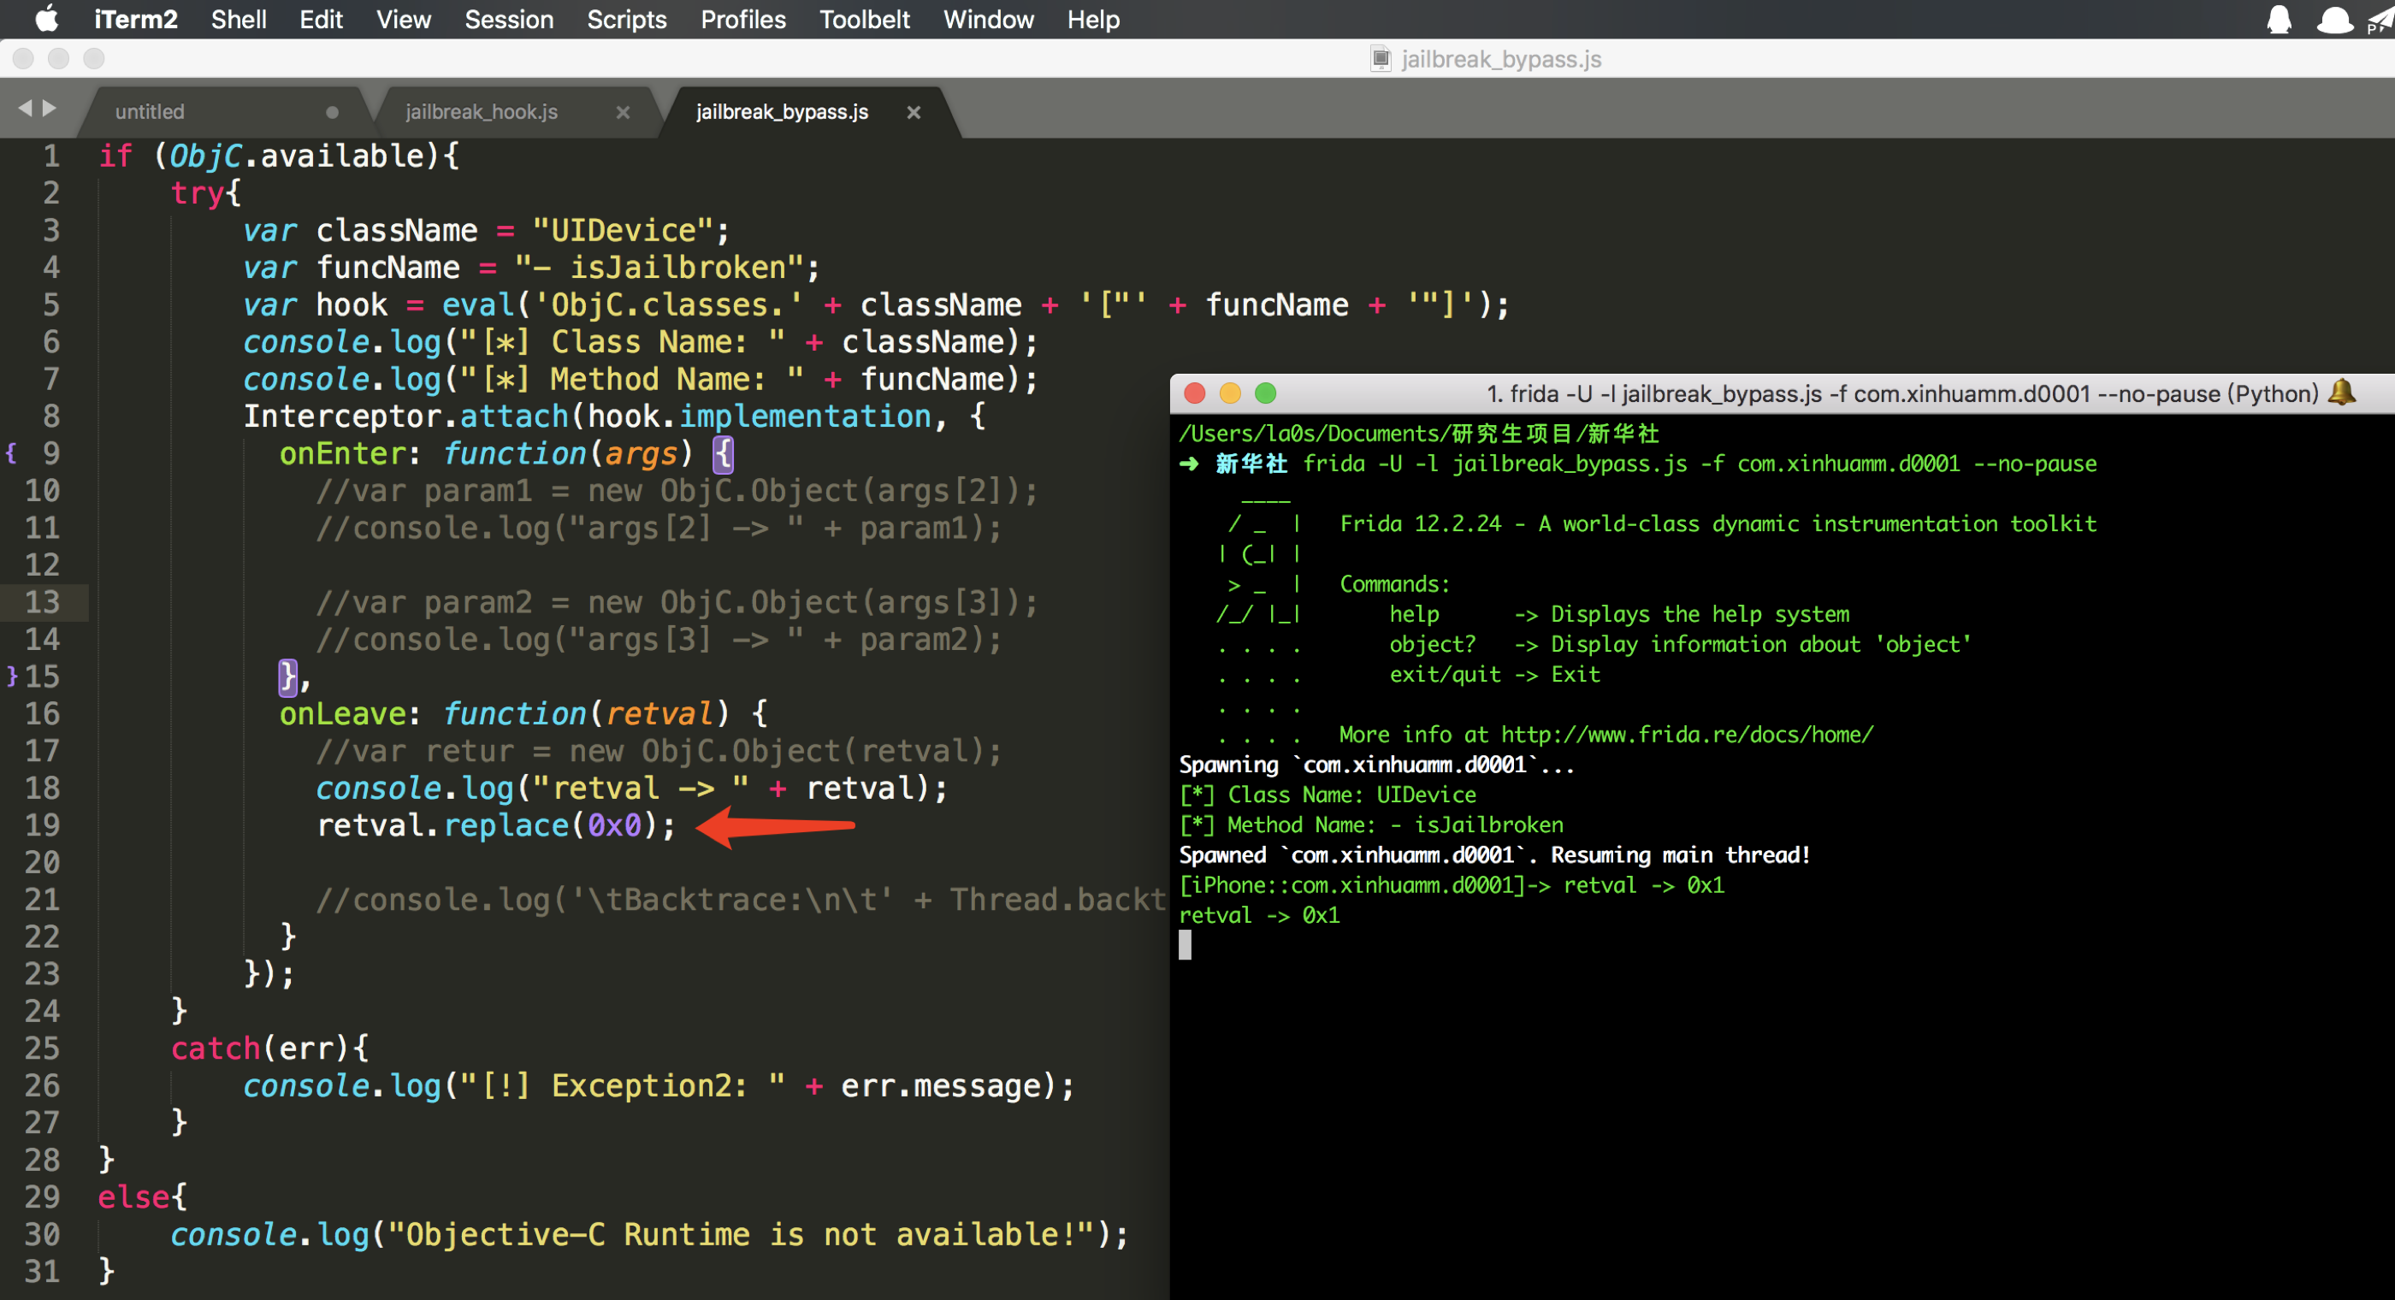2395x1300 pixels.
Task: Click the green zoom button of the frida terminal
Action: click(1265, 393)
